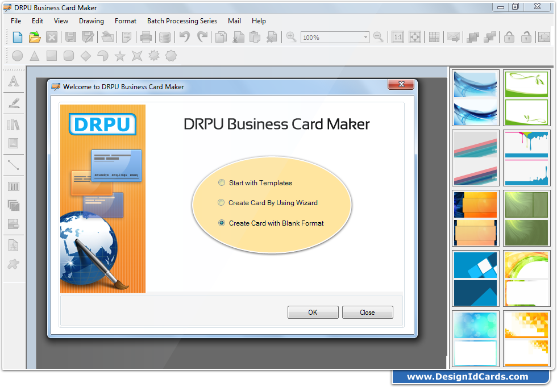Image resolution: width=557 pixels, height=387 pixels.
Task: Close the Welcome dialog with red X
Action: pyautogui.click(x=401, y=84)
